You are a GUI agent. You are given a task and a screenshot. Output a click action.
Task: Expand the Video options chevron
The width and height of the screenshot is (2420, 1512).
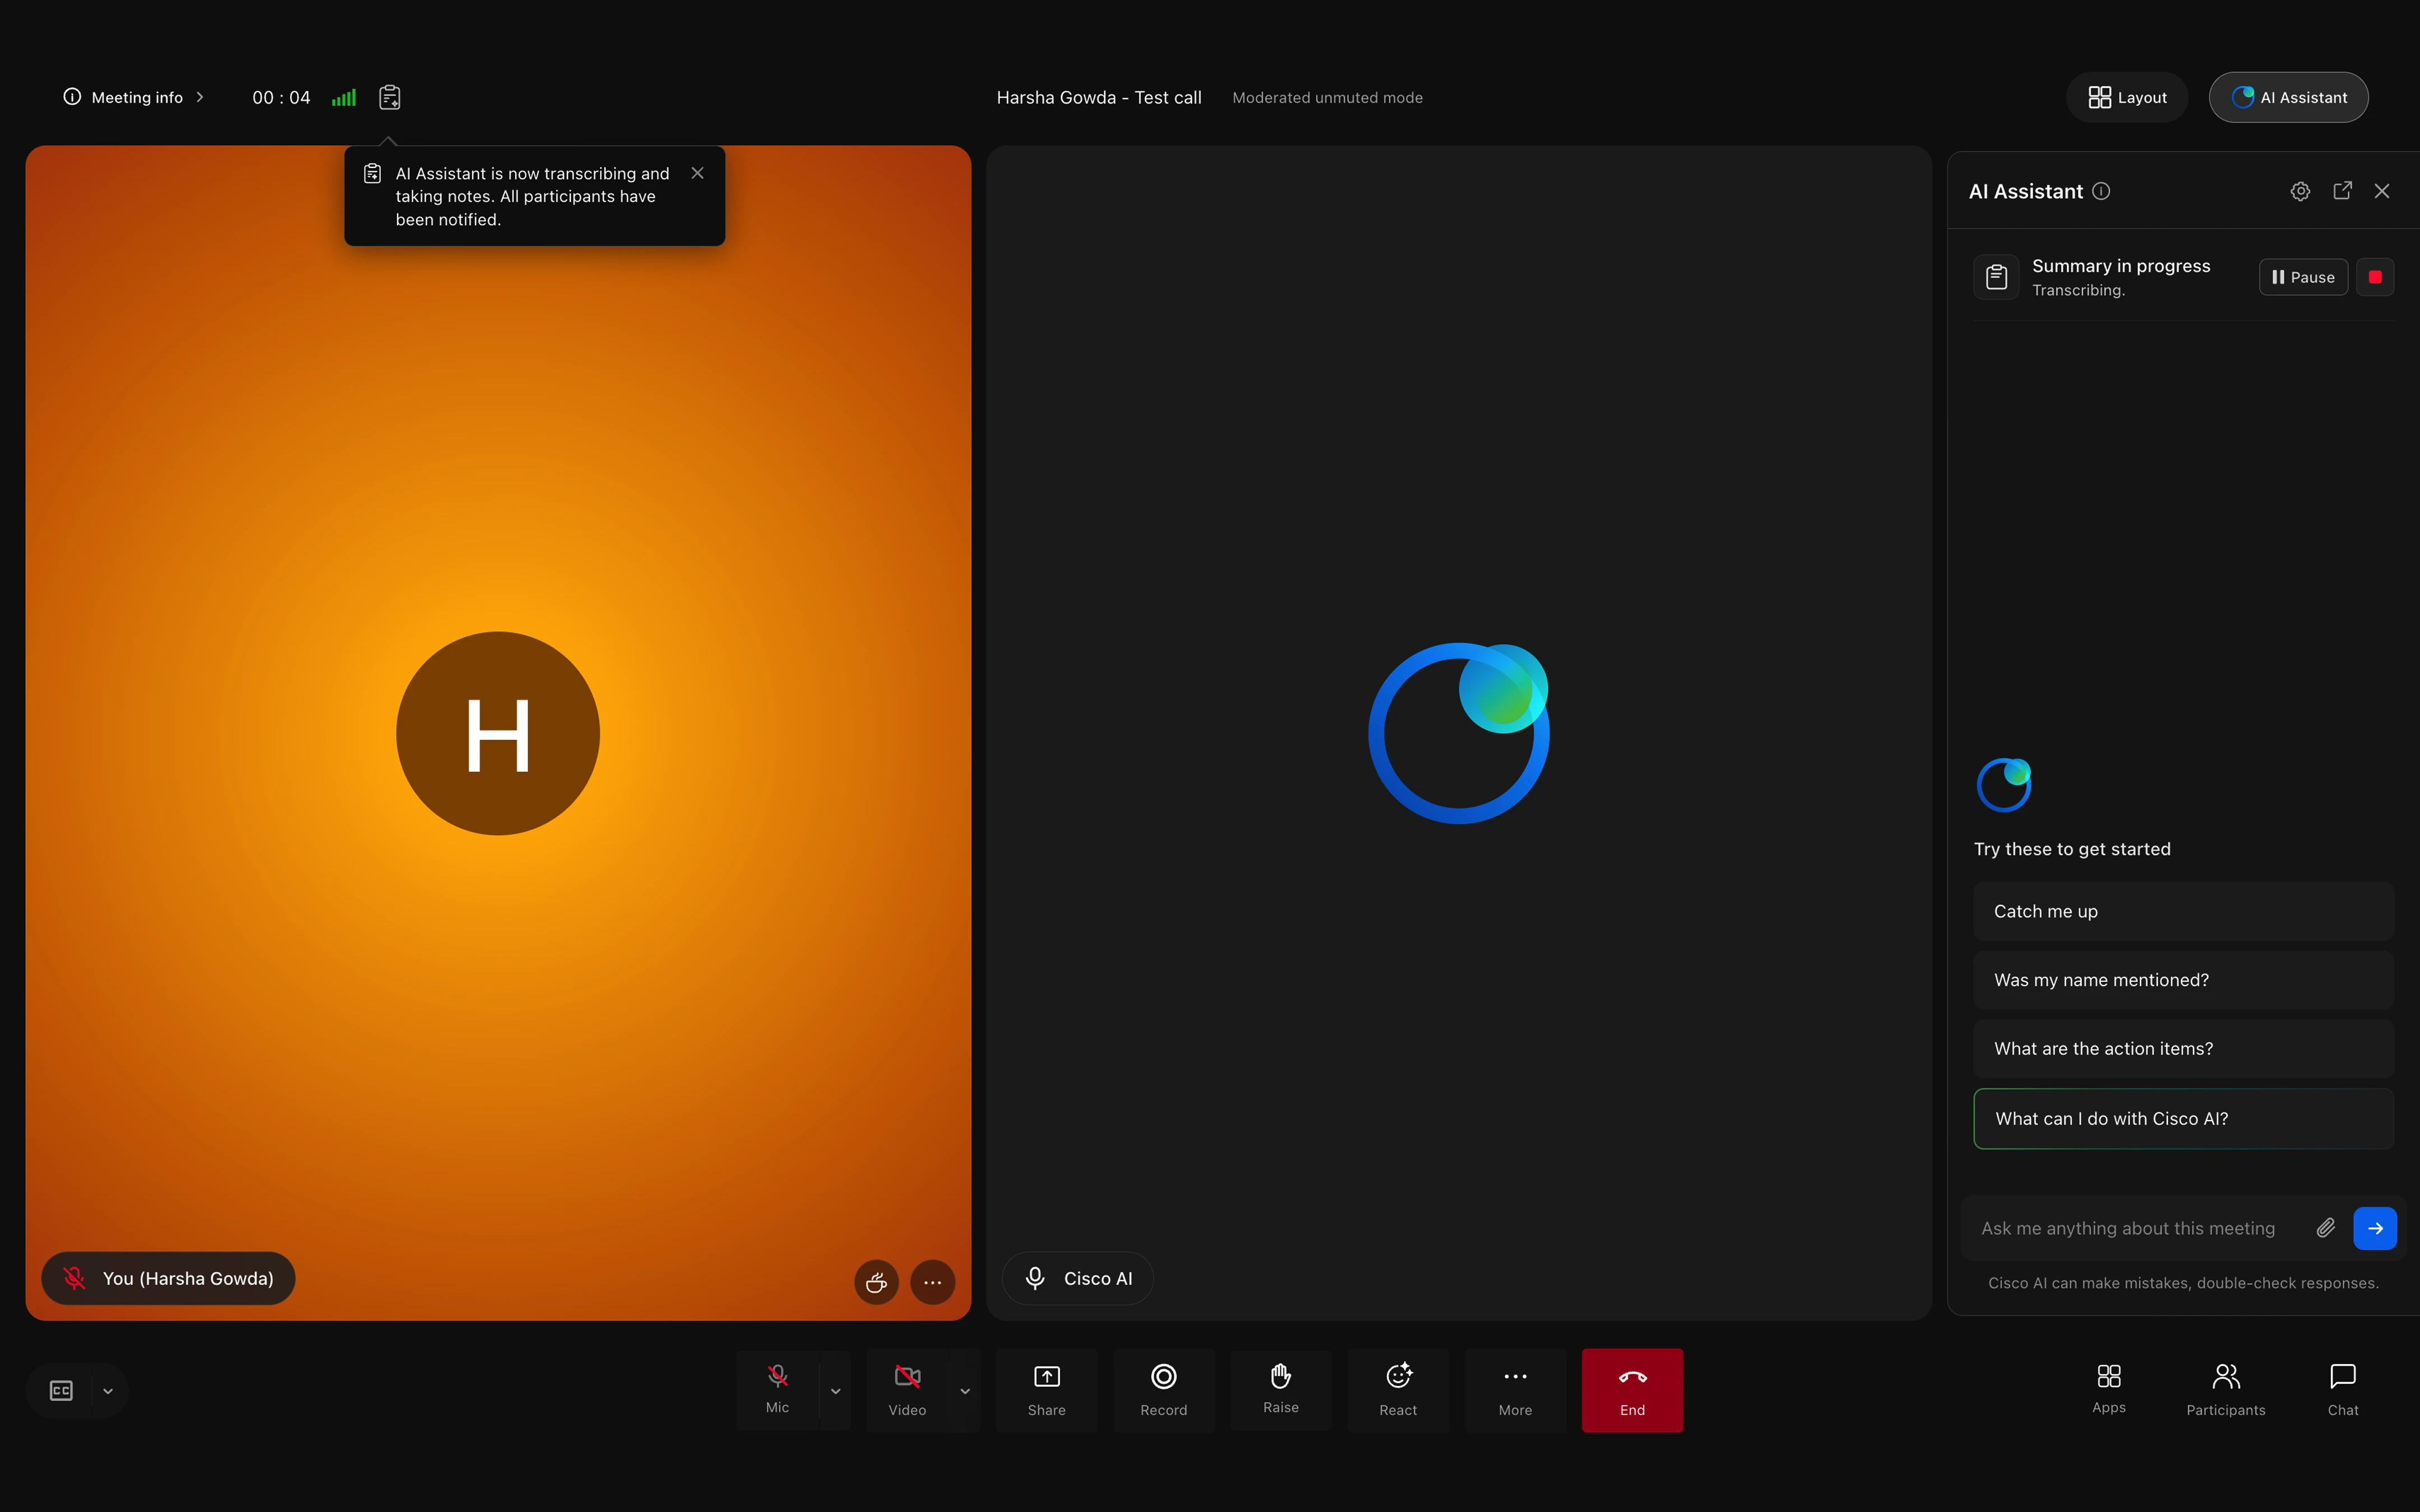pyautogui.click(x=965, y=1390)
